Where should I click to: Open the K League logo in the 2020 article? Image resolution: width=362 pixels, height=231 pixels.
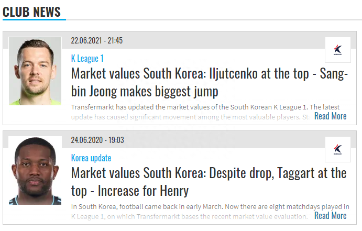click(338, 149)
